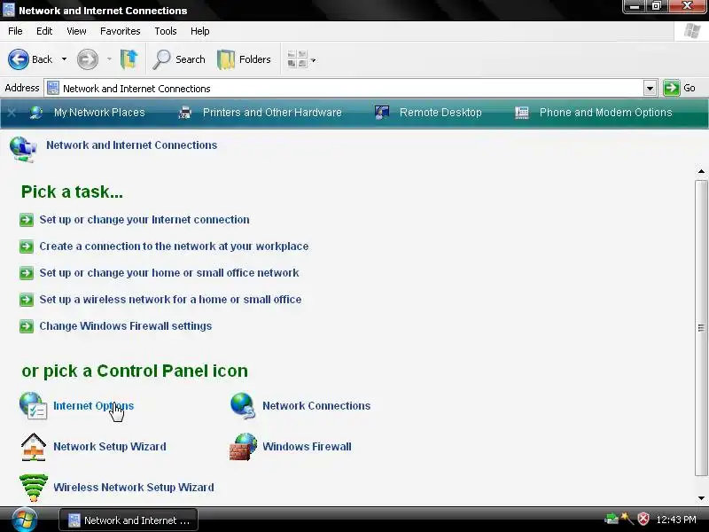
Task: Open My Network Places link
Action: (x=99, y=113)
